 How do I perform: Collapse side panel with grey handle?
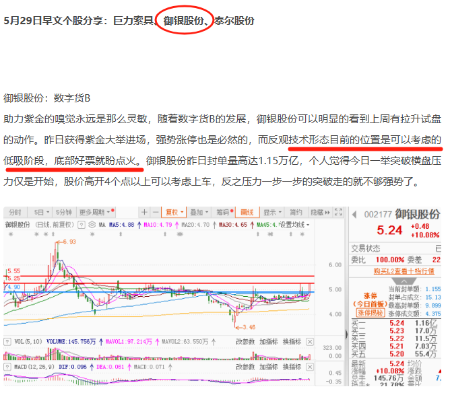point(346,334)
